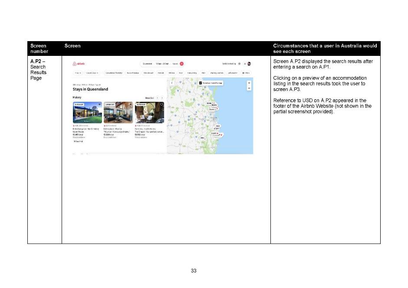Open the Mountain View Lodge Maleny photo

click(x=118, y=113)
